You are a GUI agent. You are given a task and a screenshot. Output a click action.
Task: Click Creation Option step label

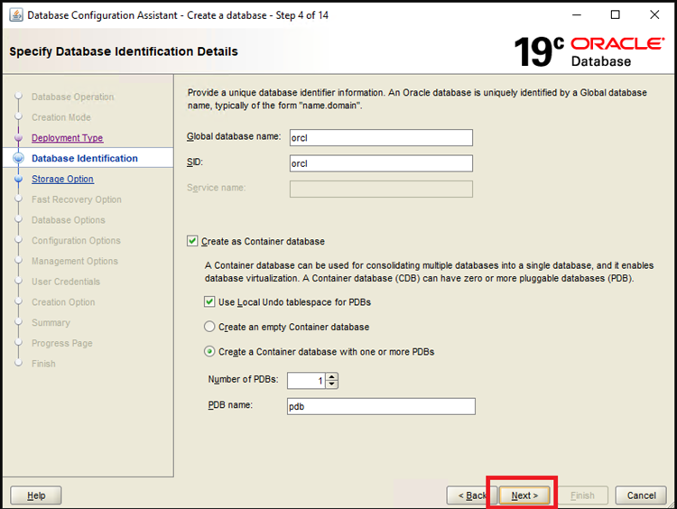pos(63,301)
